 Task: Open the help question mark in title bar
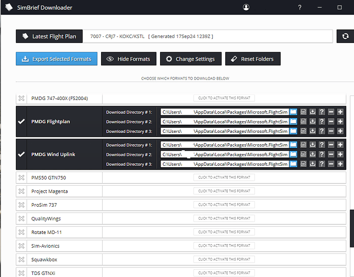coord(300,8)
